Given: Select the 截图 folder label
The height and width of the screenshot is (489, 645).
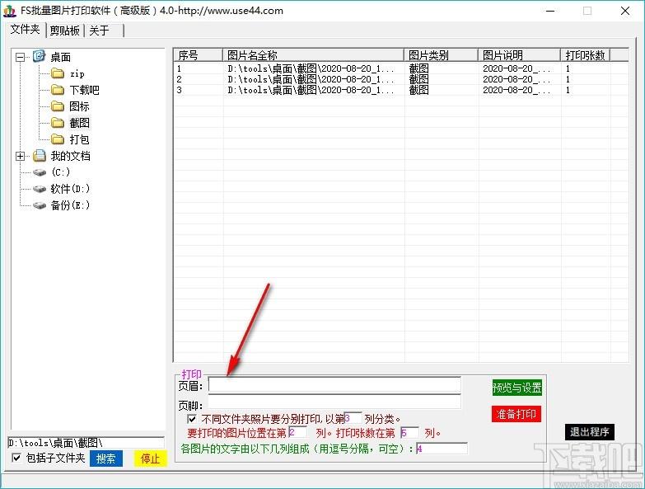Looking at the screenshot, I should [79, 123].
